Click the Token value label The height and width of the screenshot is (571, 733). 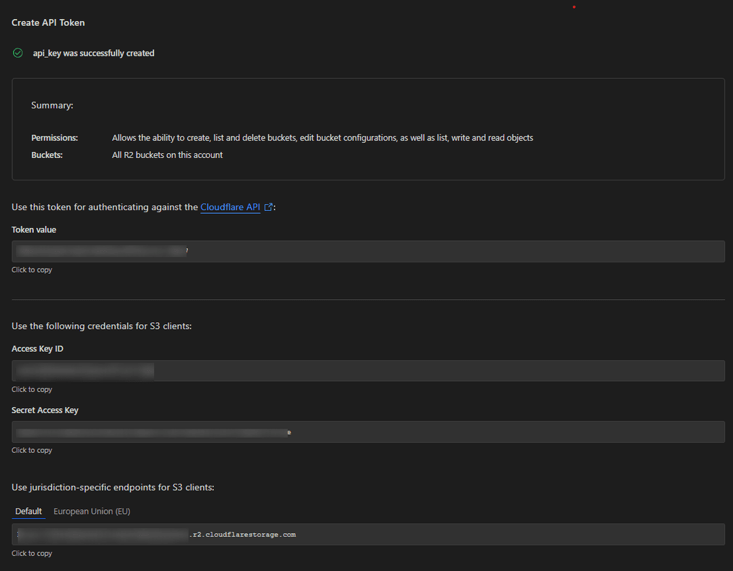[x=33, y=229]
